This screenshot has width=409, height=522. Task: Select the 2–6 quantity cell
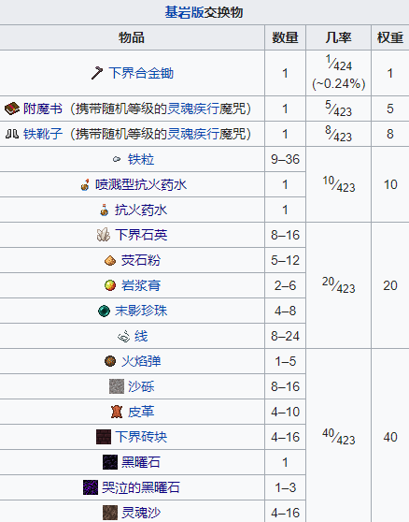coord(285,285)
